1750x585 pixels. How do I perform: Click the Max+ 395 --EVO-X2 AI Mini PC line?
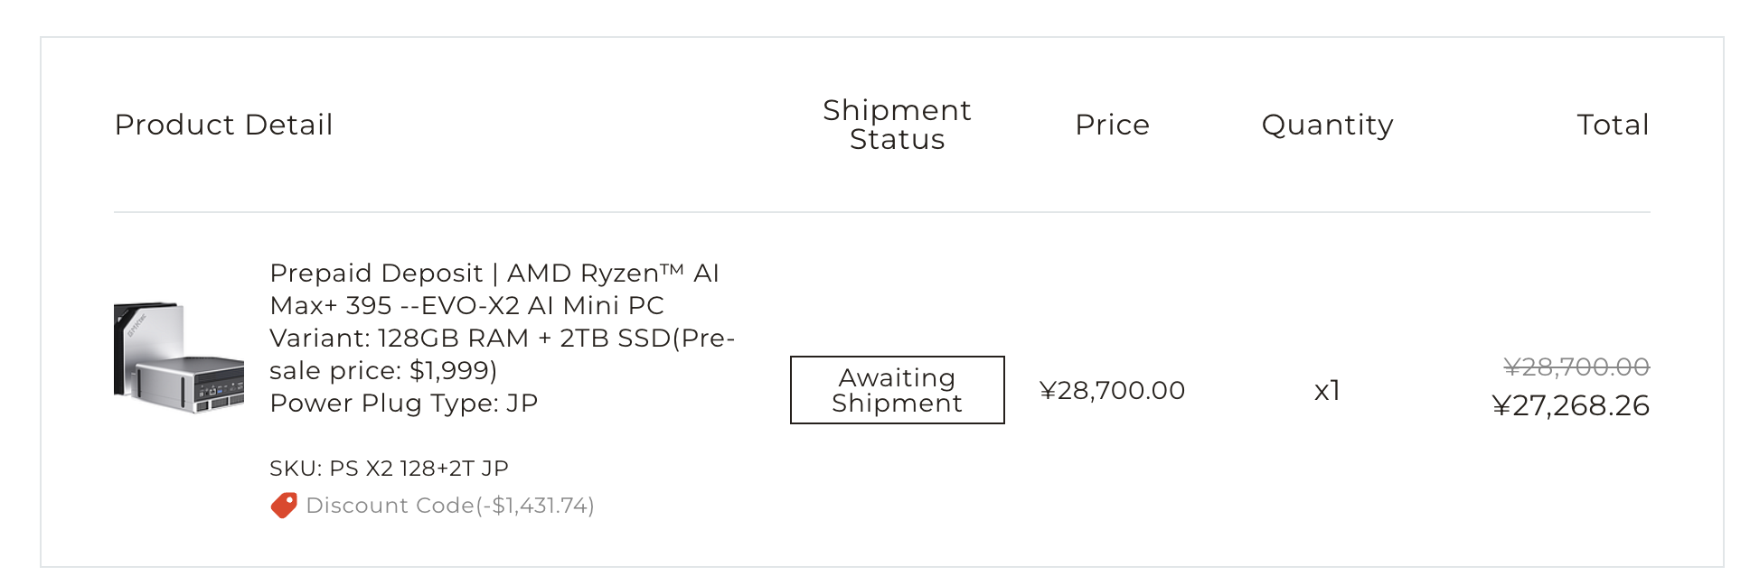467,305
